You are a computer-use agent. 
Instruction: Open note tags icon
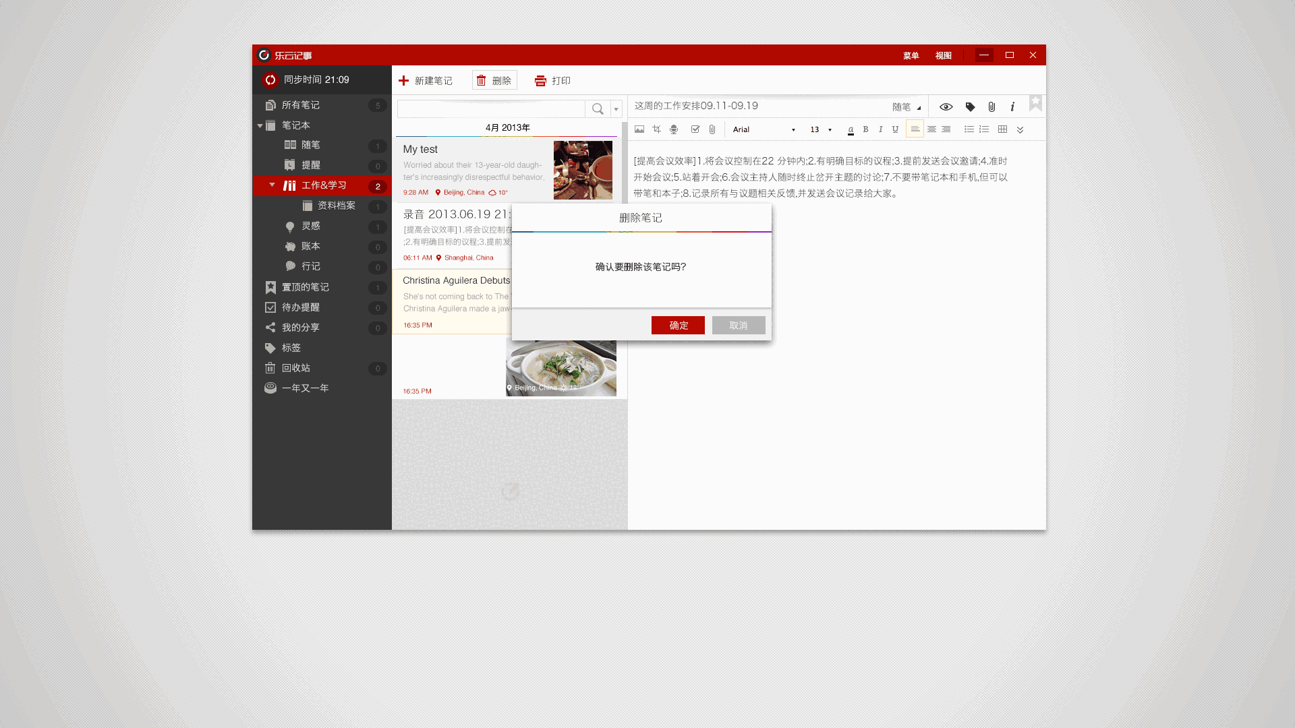coord(970,107)
